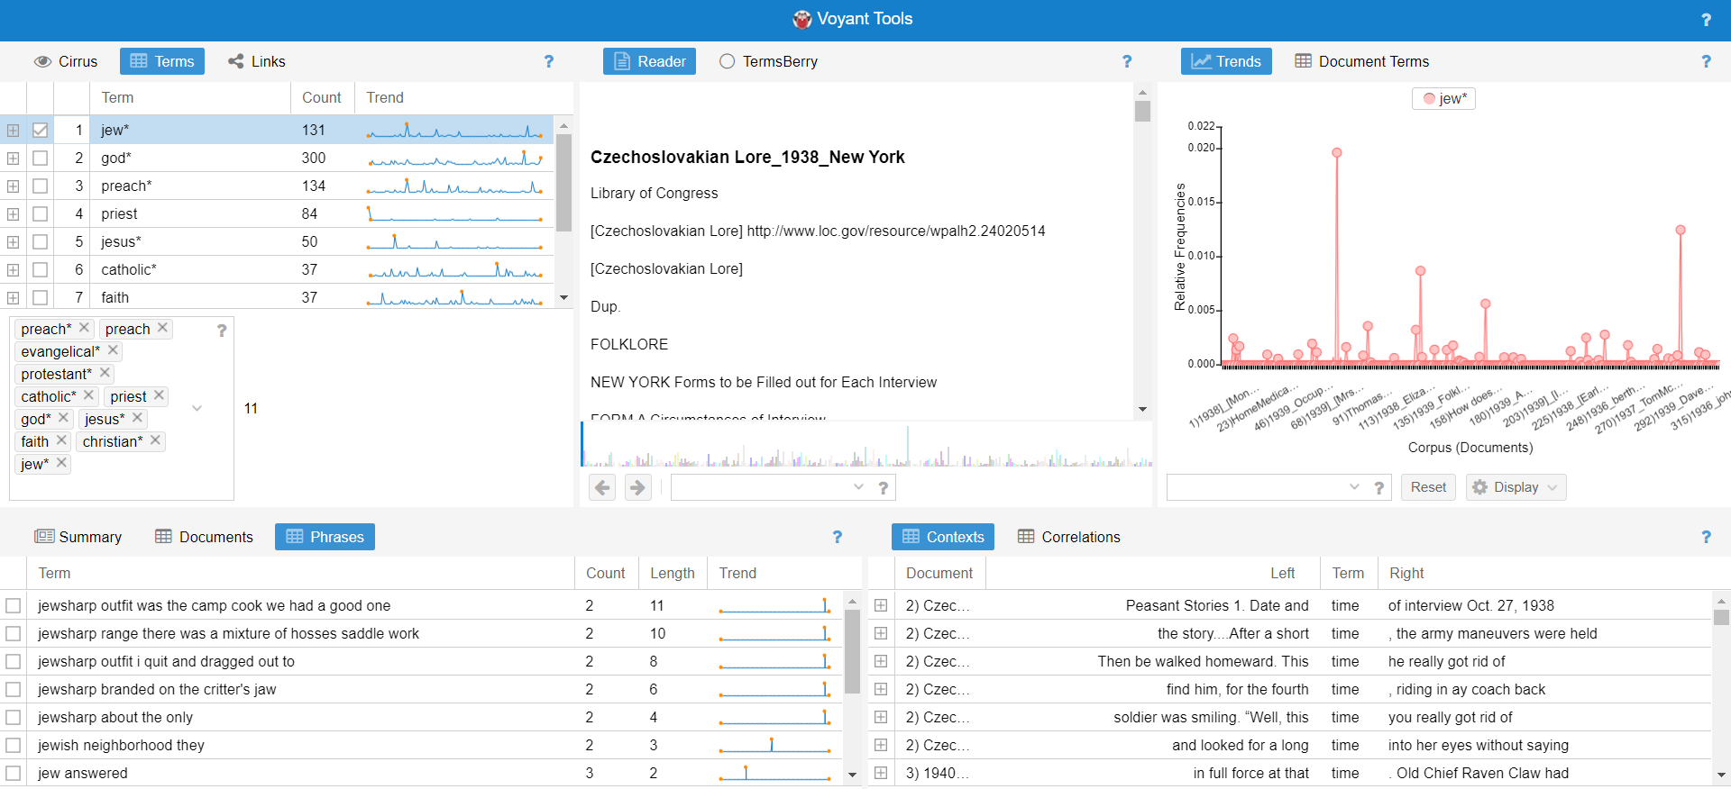Click the main Voyant help icon

[x=1706, y=20]
